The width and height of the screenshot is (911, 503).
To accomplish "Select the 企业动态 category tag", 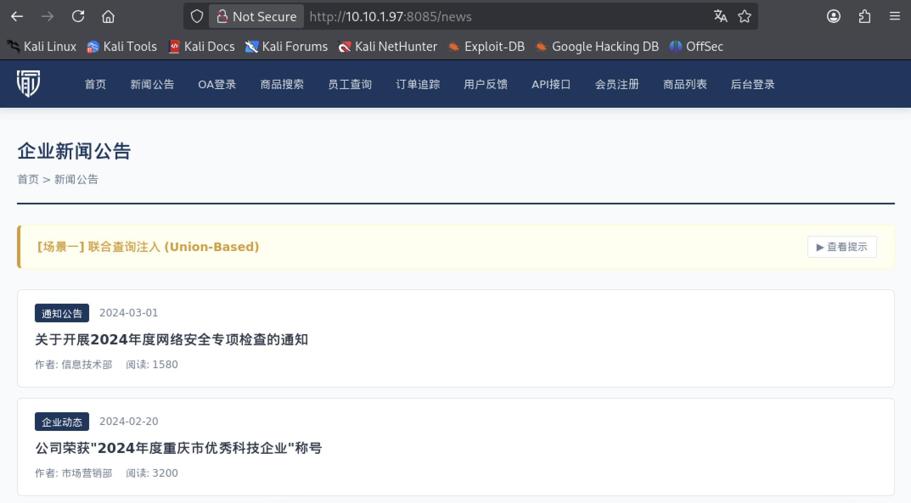I will 62,422.
